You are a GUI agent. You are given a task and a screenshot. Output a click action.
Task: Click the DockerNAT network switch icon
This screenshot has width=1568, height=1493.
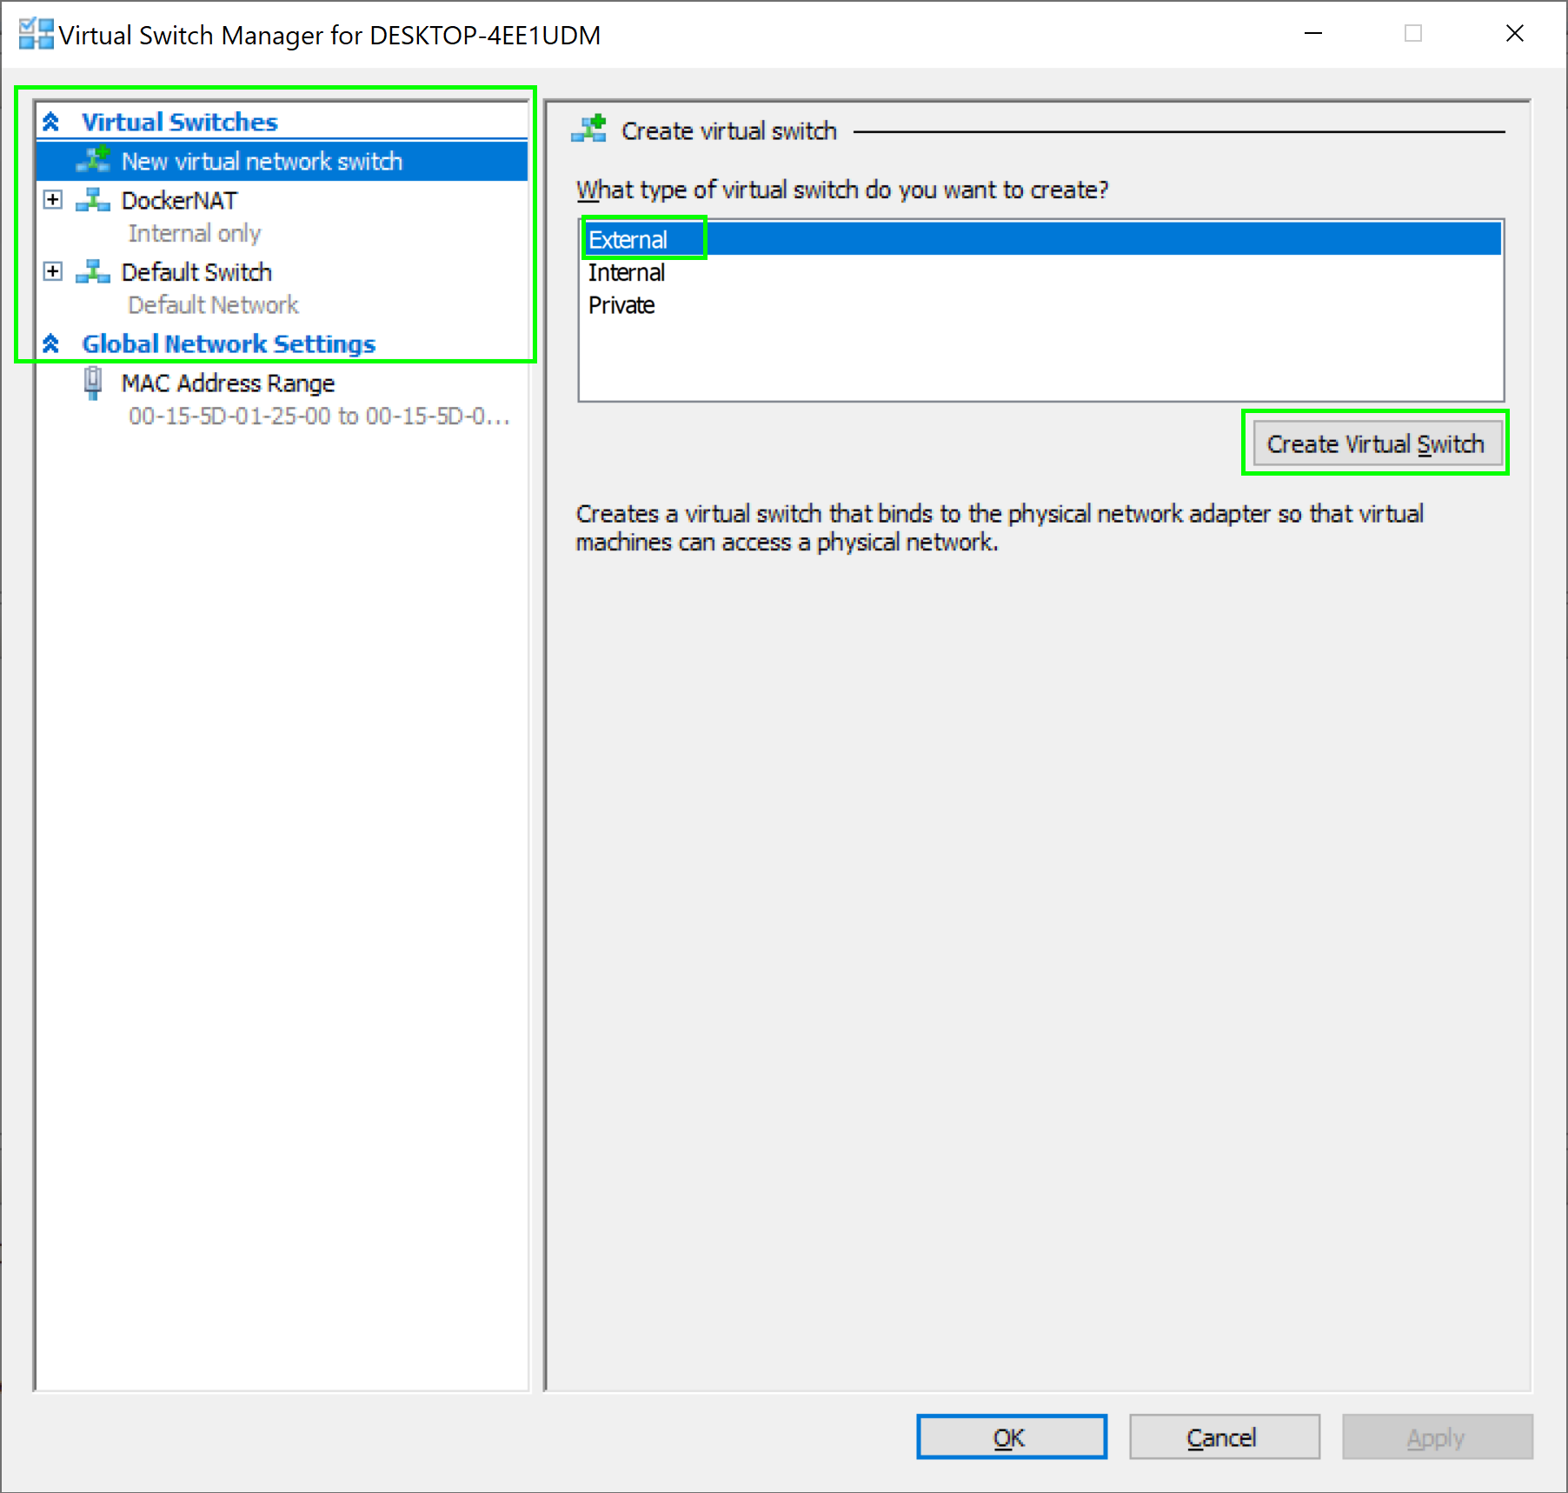coord(93,201)
